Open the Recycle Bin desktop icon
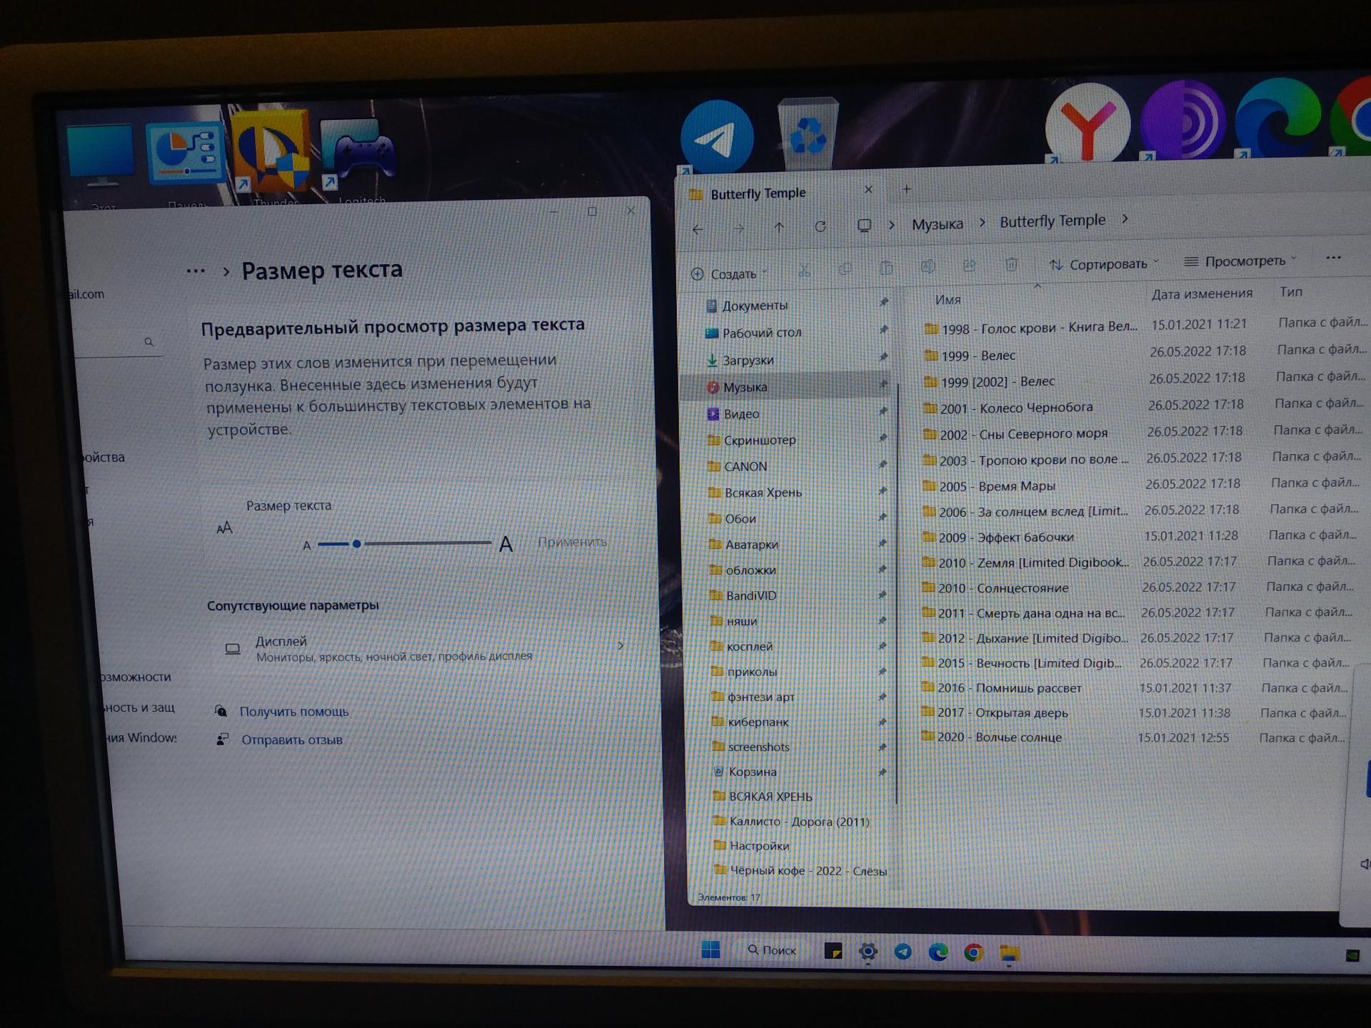 (x=808, y=133)
